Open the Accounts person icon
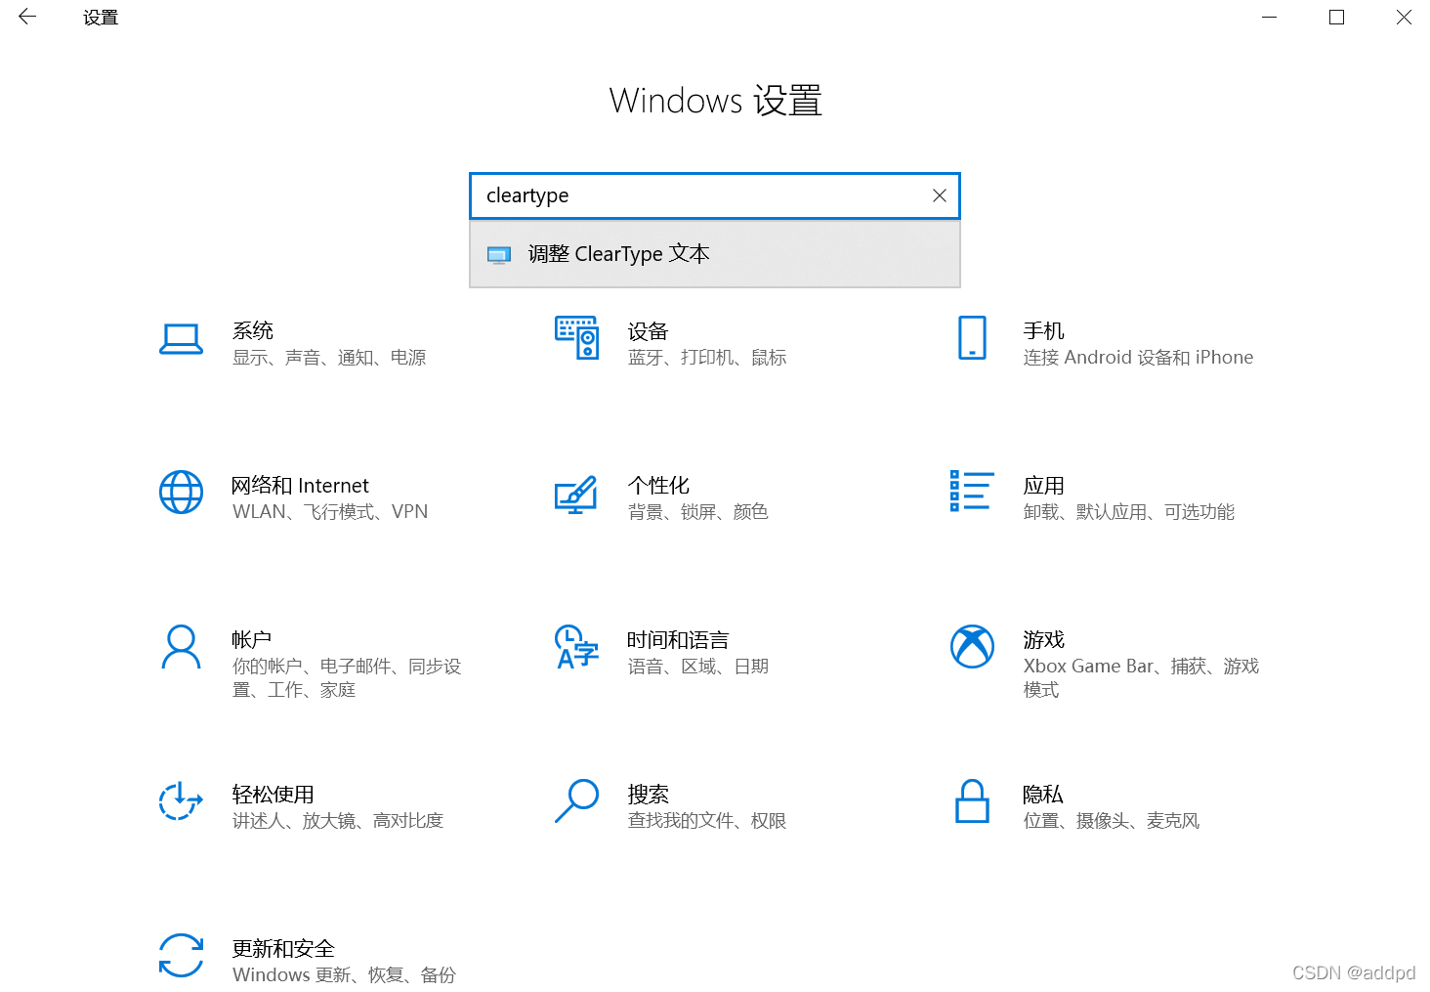The width and height of the screenshot is (1430, 992). tap(181, 647)
